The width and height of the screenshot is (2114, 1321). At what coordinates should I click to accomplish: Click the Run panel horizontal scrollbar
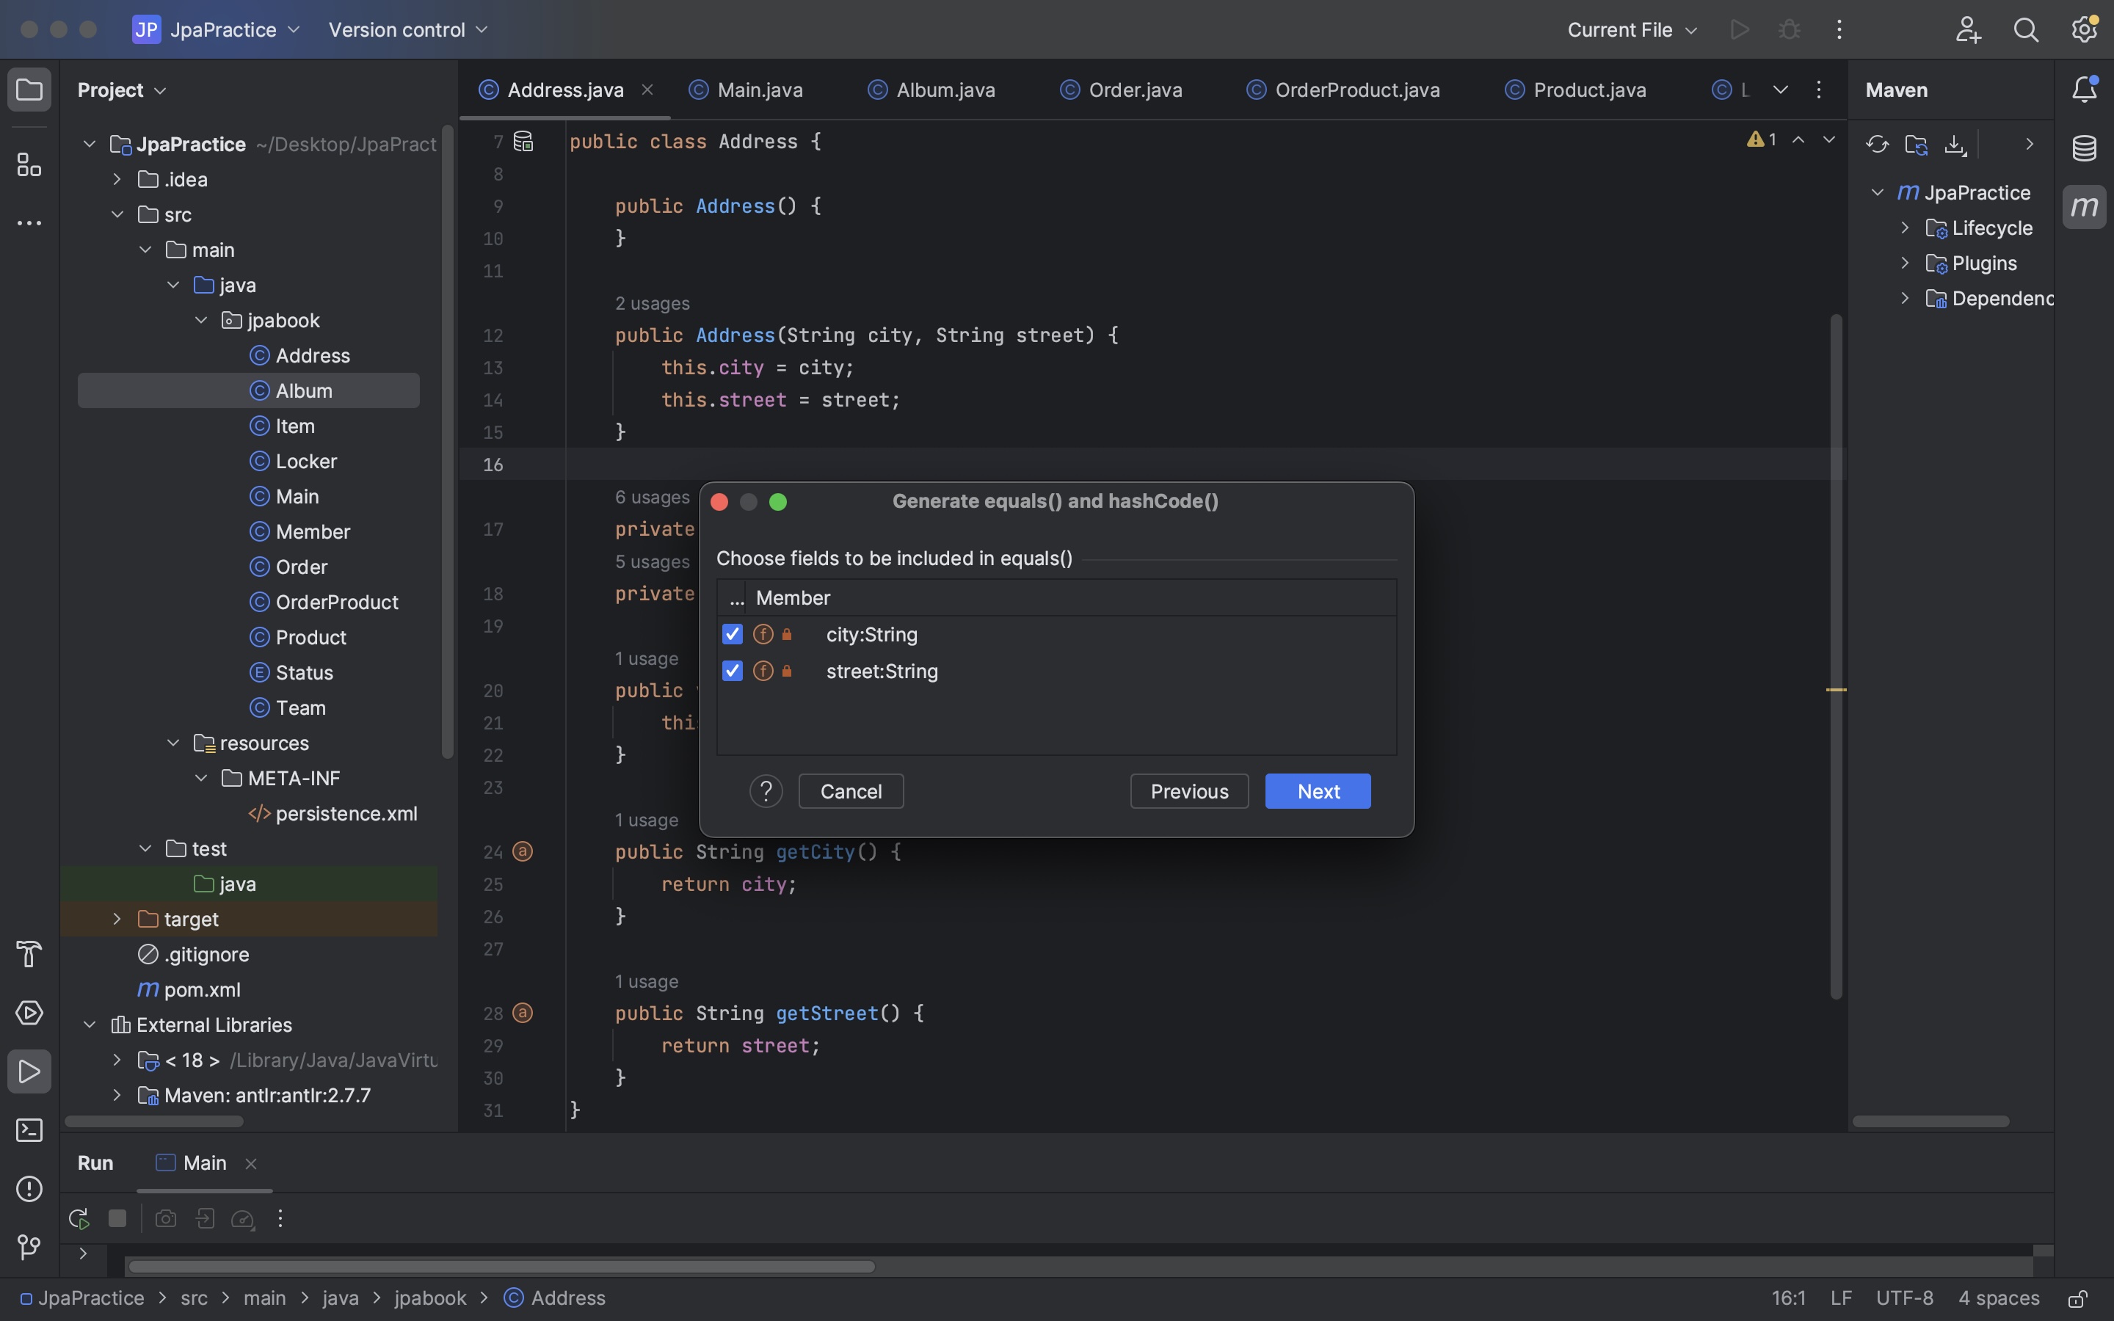501,1267
